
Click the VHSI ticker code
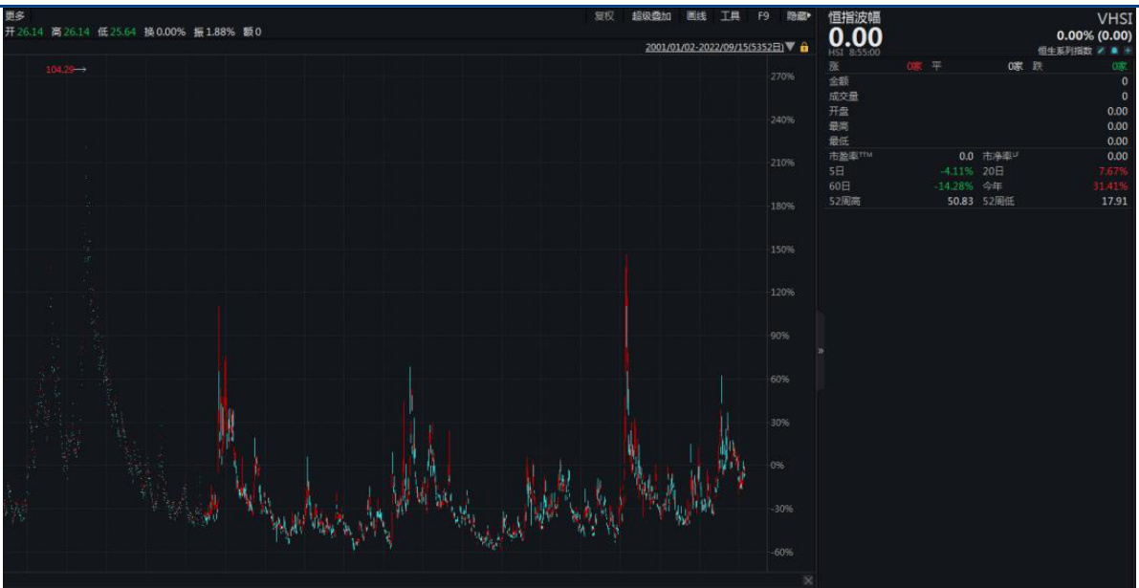point(1112,18)
